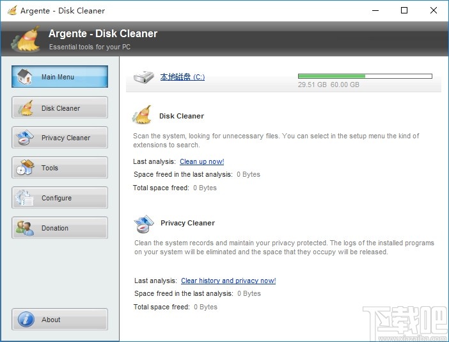Maximize the Argente window

pos(404,11)
